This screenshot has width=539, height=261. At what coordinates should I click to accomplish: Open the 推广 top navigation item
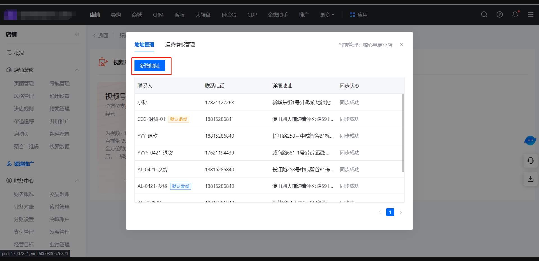pos(304,15)
